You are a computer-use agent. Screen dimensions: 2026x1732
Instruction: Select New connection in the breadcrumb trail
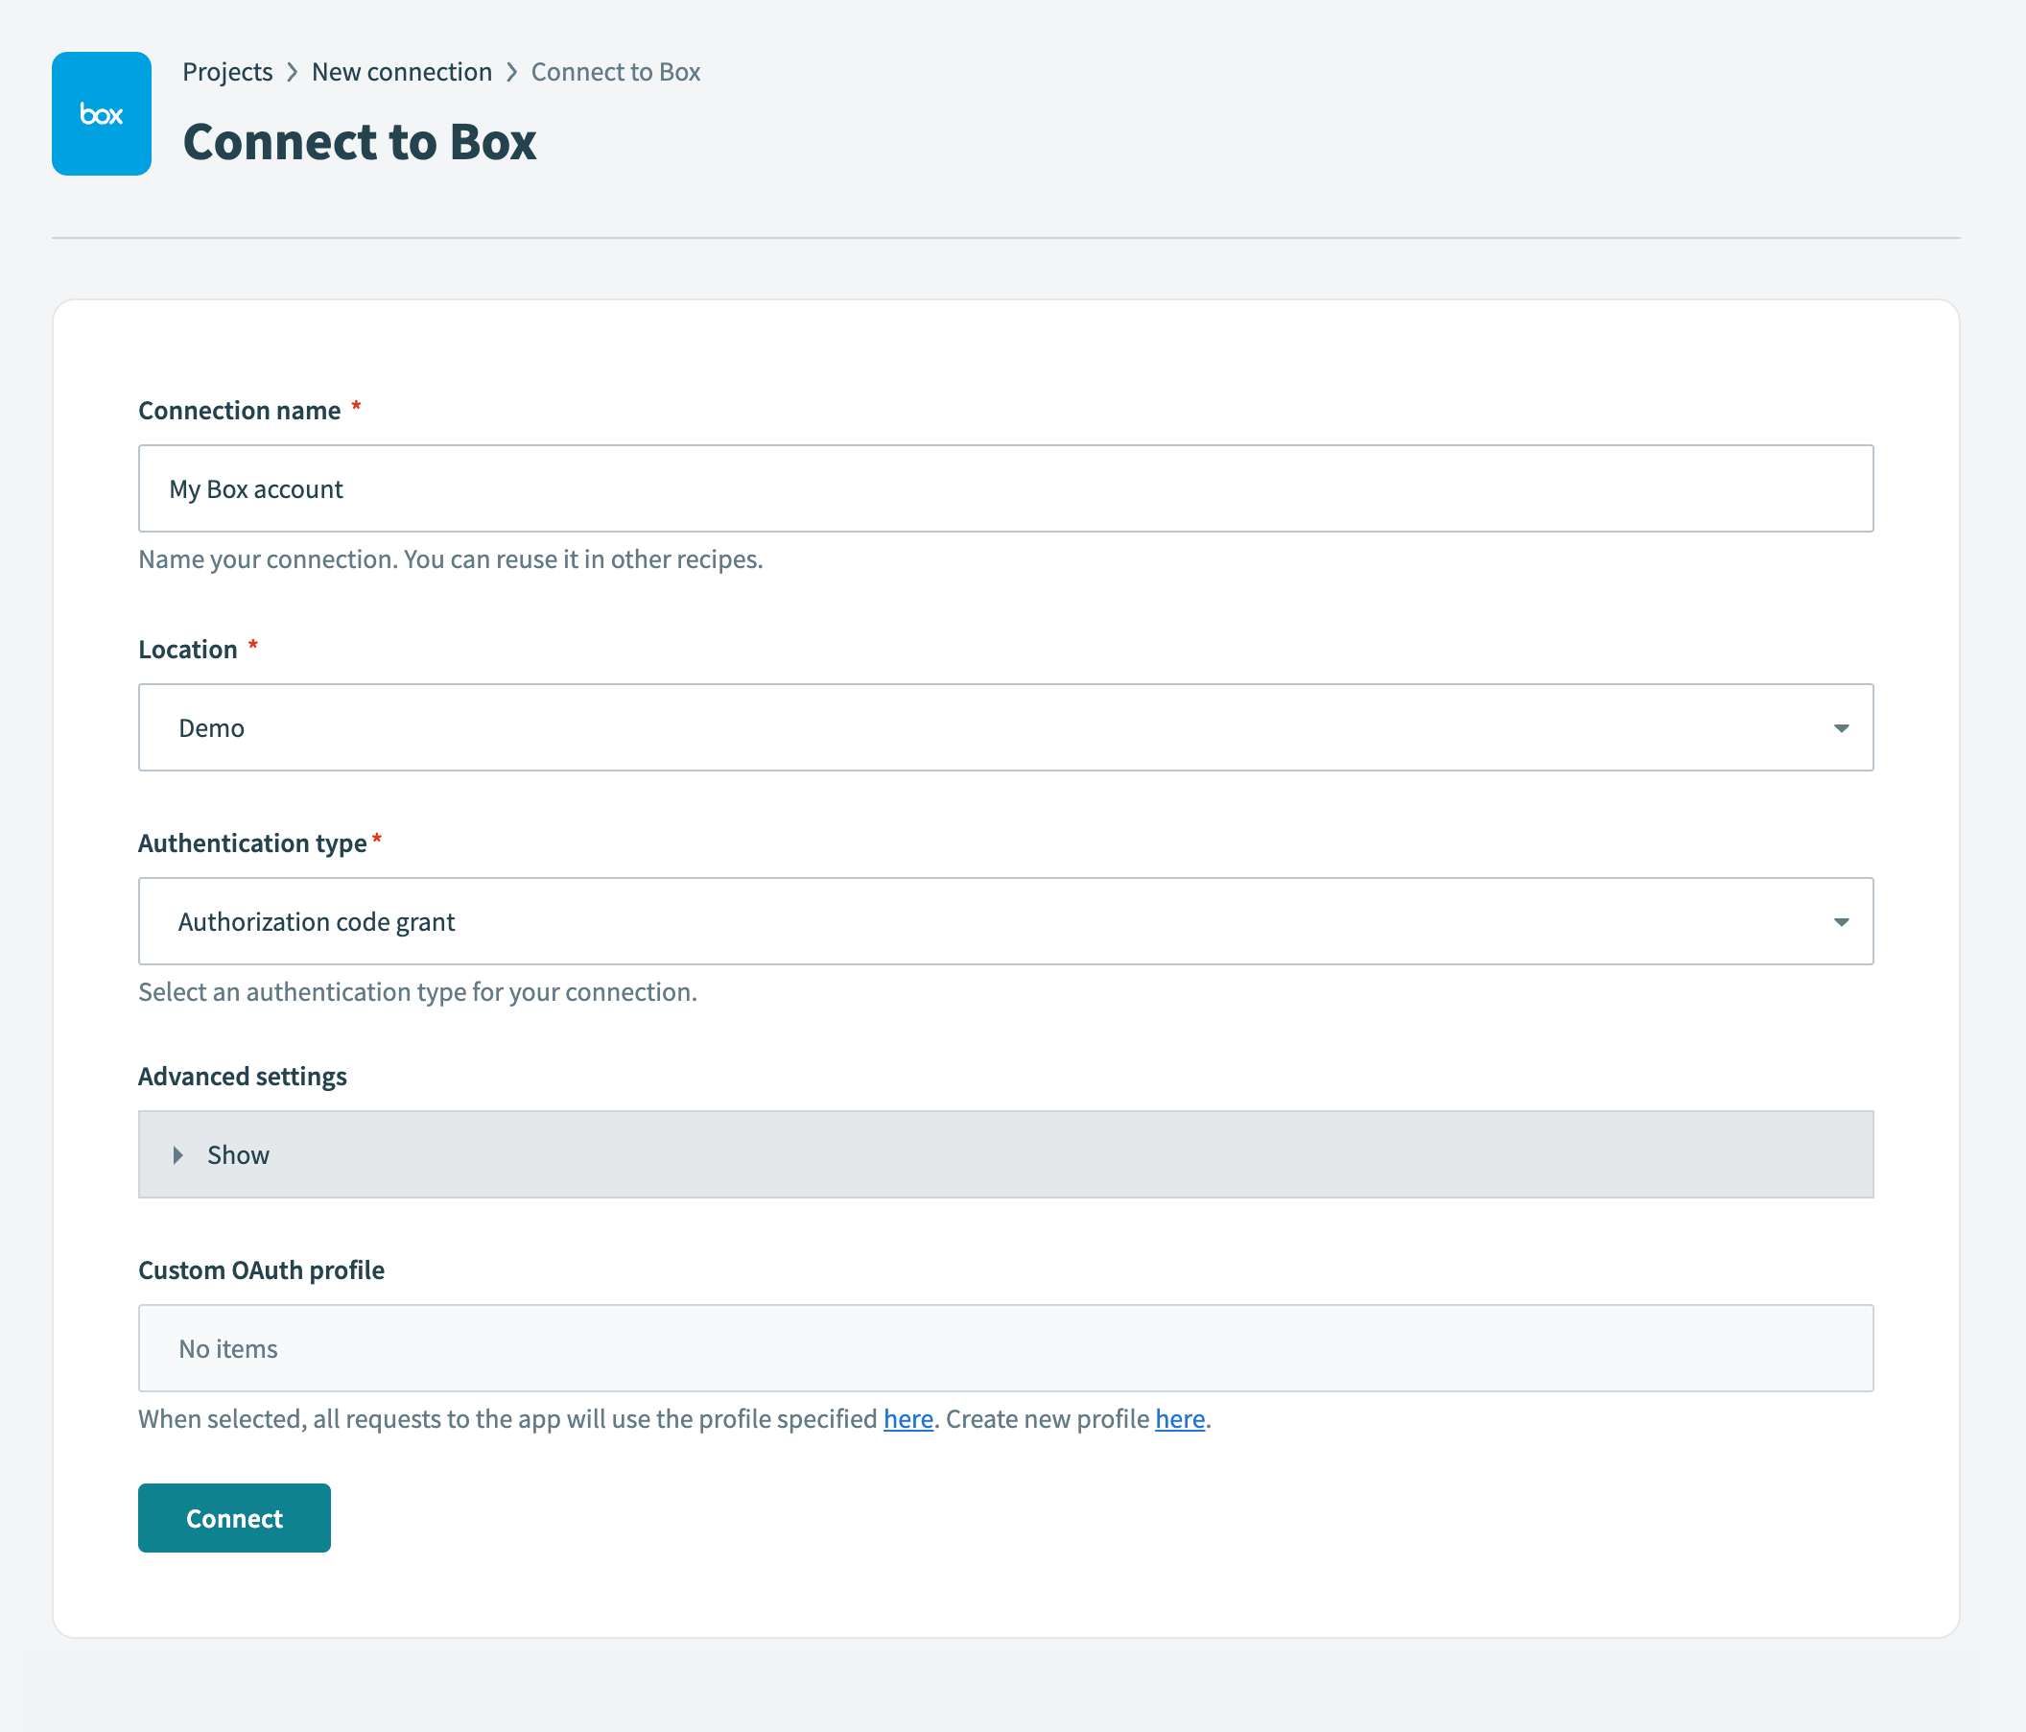click(401, 71)
